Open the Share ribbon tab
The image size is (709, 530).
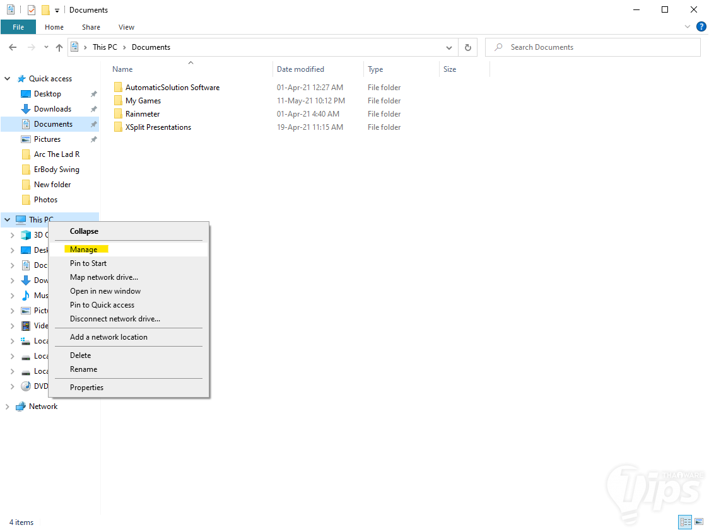point(91,27)
